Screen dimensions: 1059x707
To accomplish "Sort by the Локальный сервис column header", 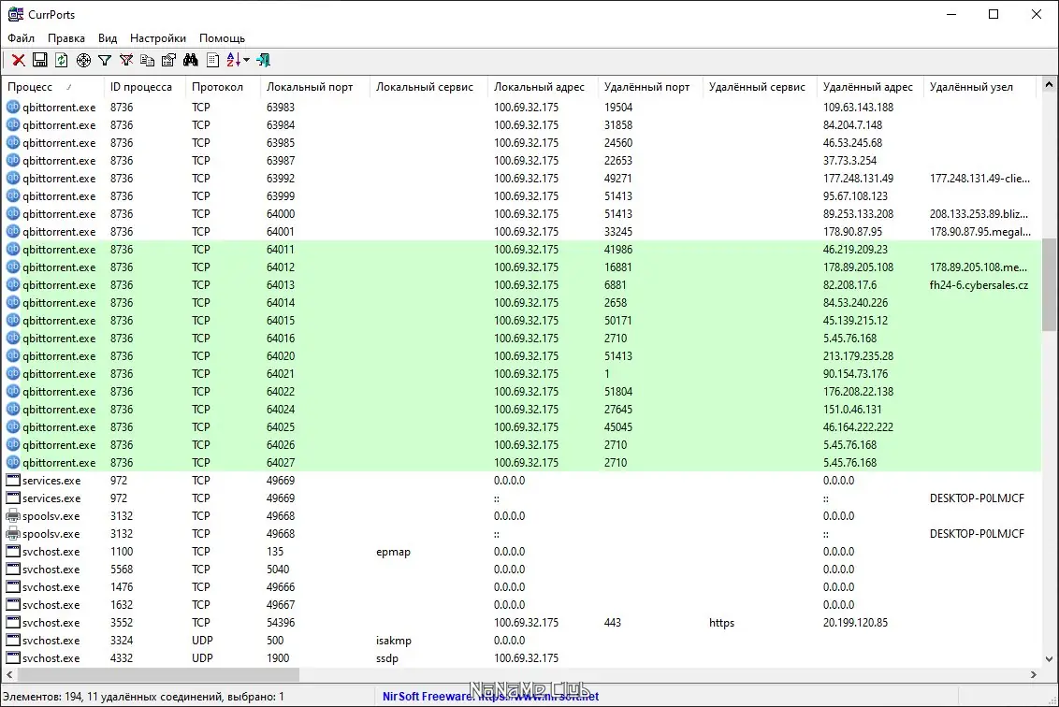I will pyautogui.click(x=428, y=87).
